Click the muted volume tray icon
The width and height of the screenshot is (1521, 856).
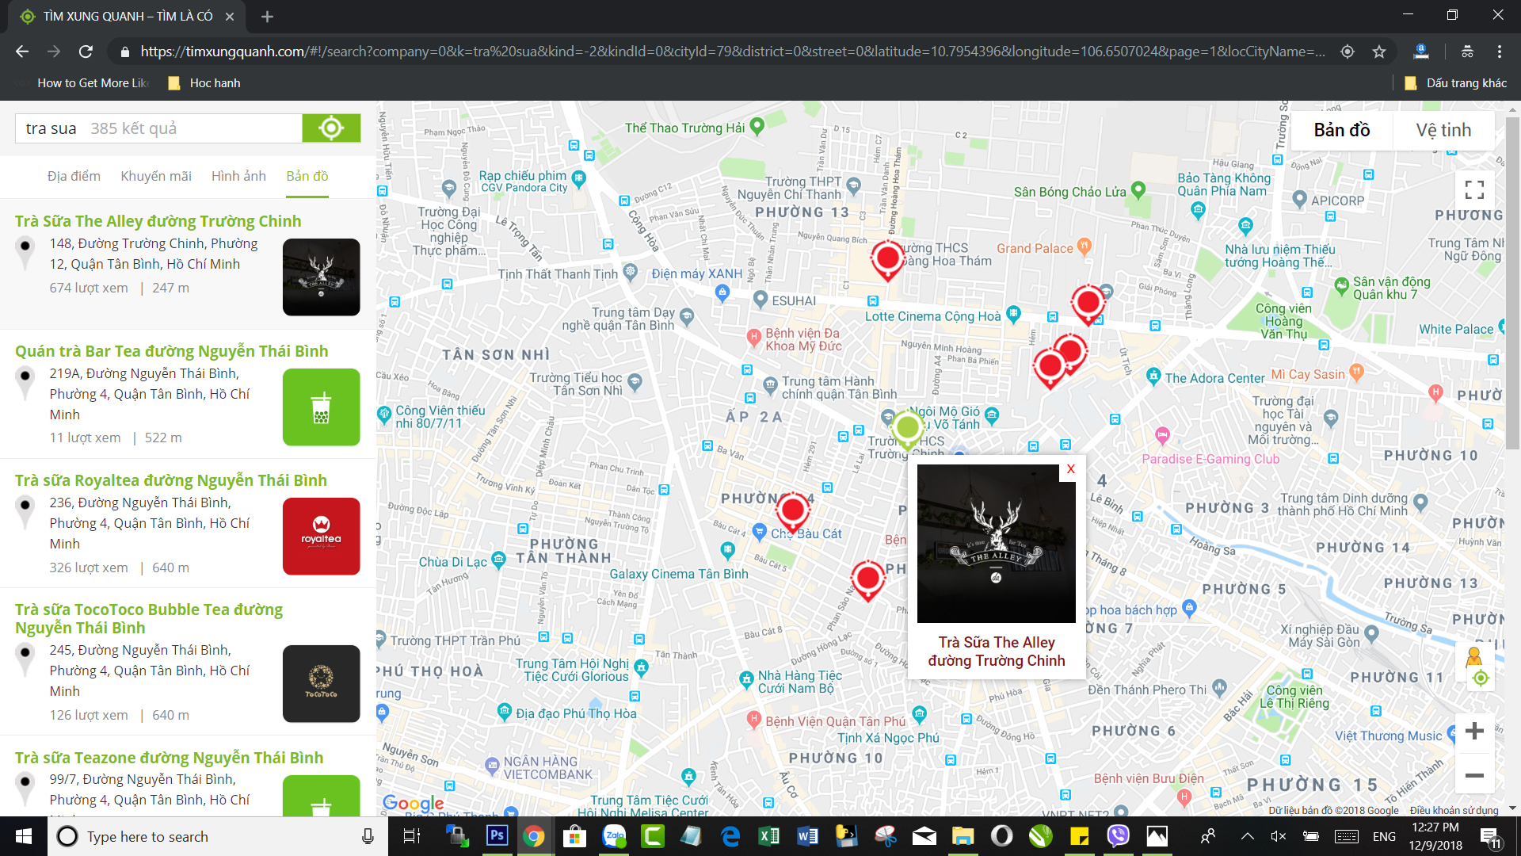tap(1278, 836)
